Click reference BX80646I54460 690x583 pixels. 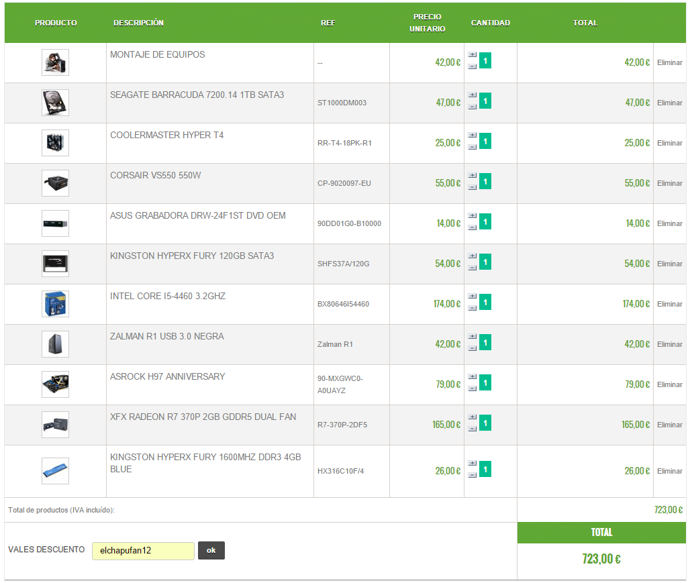pos(343,304)
